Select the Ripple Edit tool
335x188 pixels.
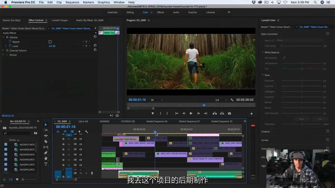[x=46, y=136]
